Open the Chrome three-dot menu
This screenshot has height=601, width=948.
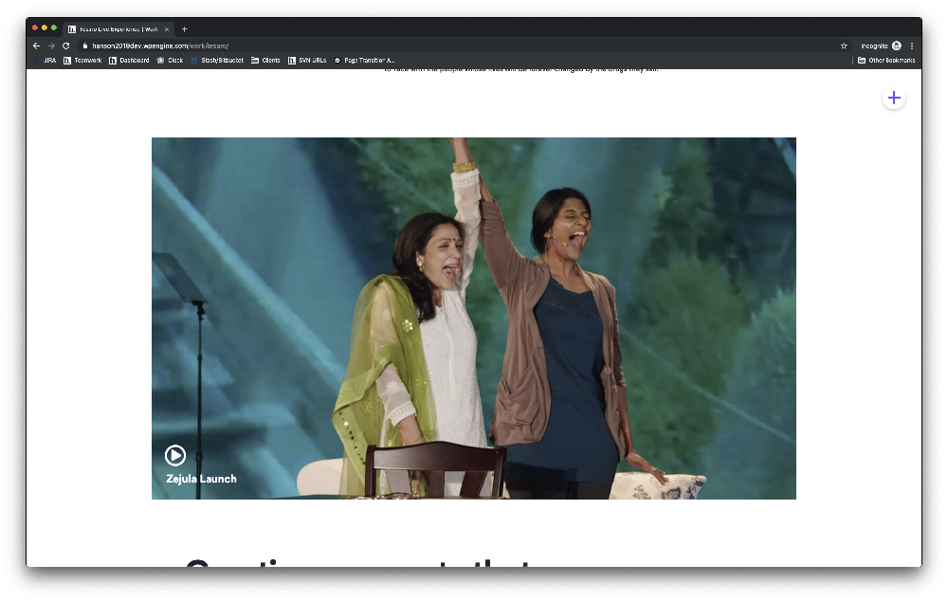pos(912,46)
